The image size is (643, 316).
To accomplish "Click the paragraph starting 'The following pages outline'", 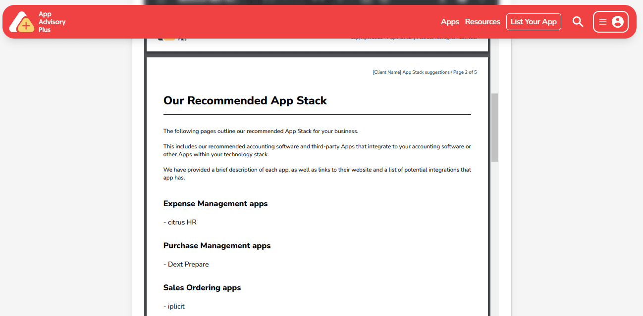I will tap(261, 132).
